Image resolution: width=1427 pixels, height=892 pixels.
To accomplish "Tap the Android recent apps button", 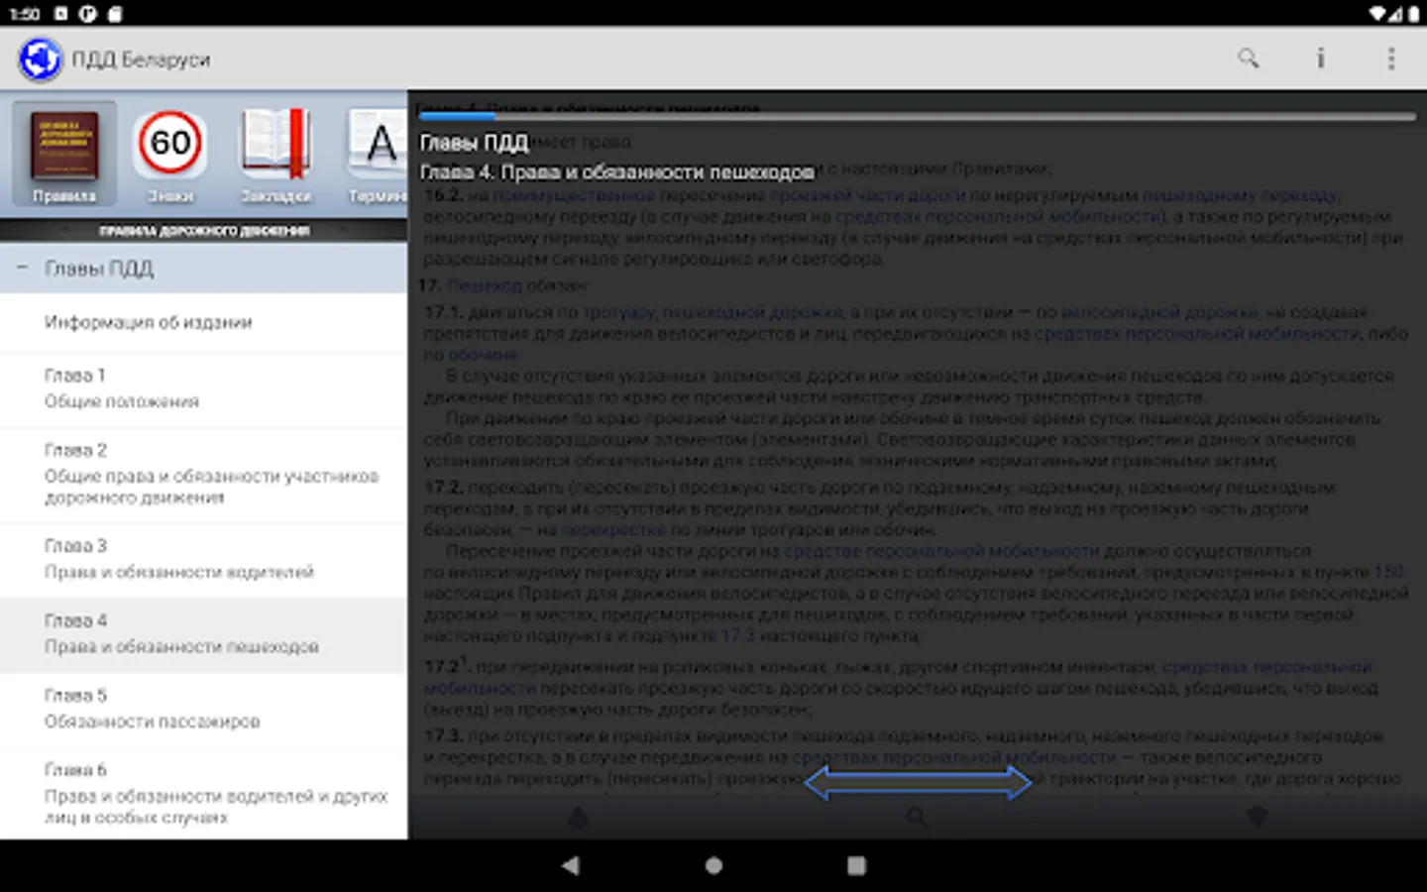I will coord(856,865).
